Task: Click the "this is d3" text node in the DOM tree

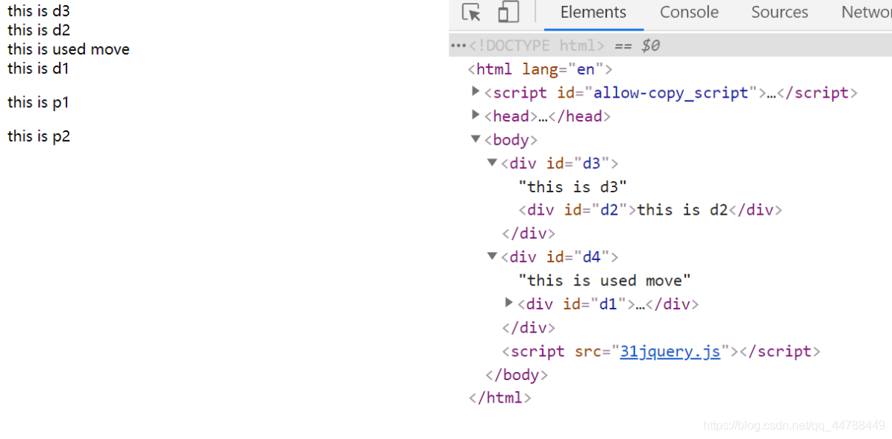Action: (573, 187)
